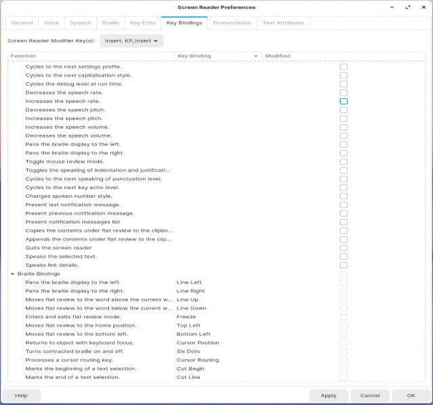
Task: Tick the Modified checkbox for Quits the screen reader
Action: [344, 248]
